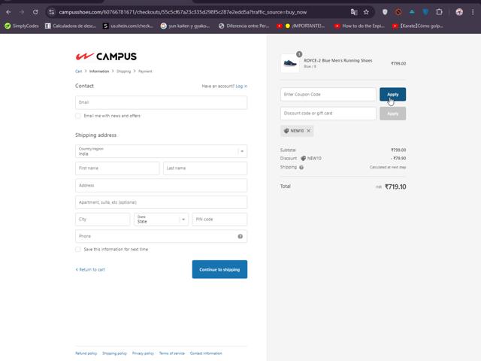The width and height of the screenshot is (481, 361).
Task: Open site information icon in address bar
Action: click(x=52, y=12)
